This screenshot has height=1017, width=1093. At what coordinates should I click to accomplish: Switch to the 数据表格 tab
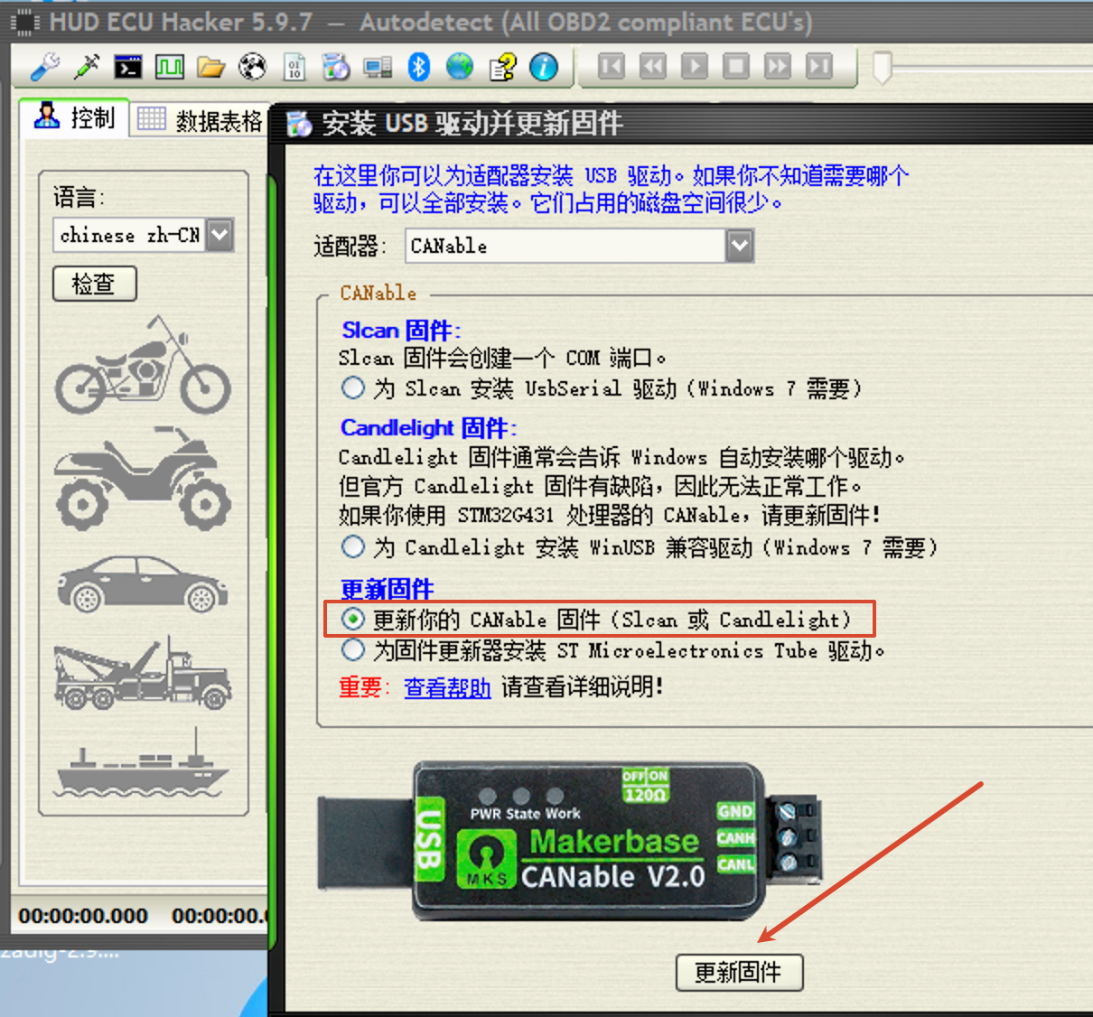pyautogui.click(x=201, y=120)
